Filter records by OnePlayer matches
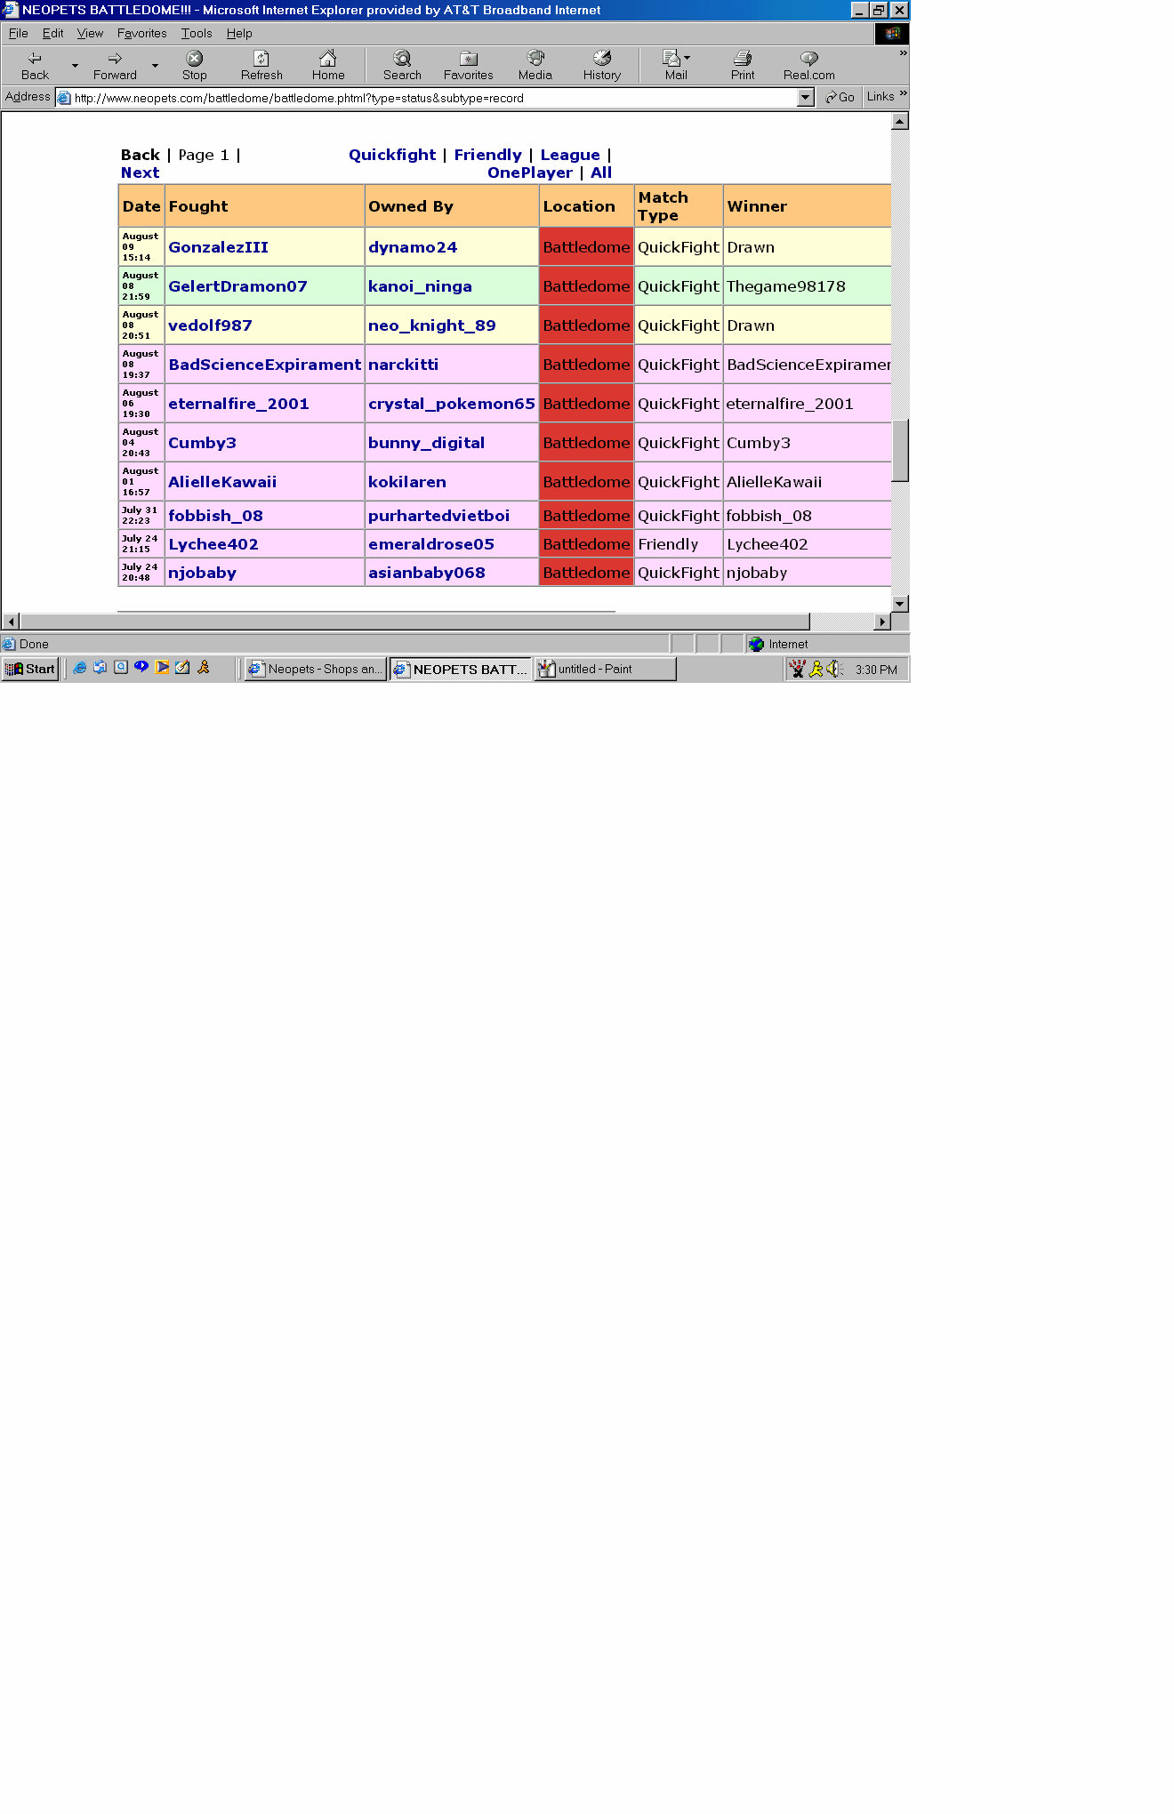 (x=530, y=173)
